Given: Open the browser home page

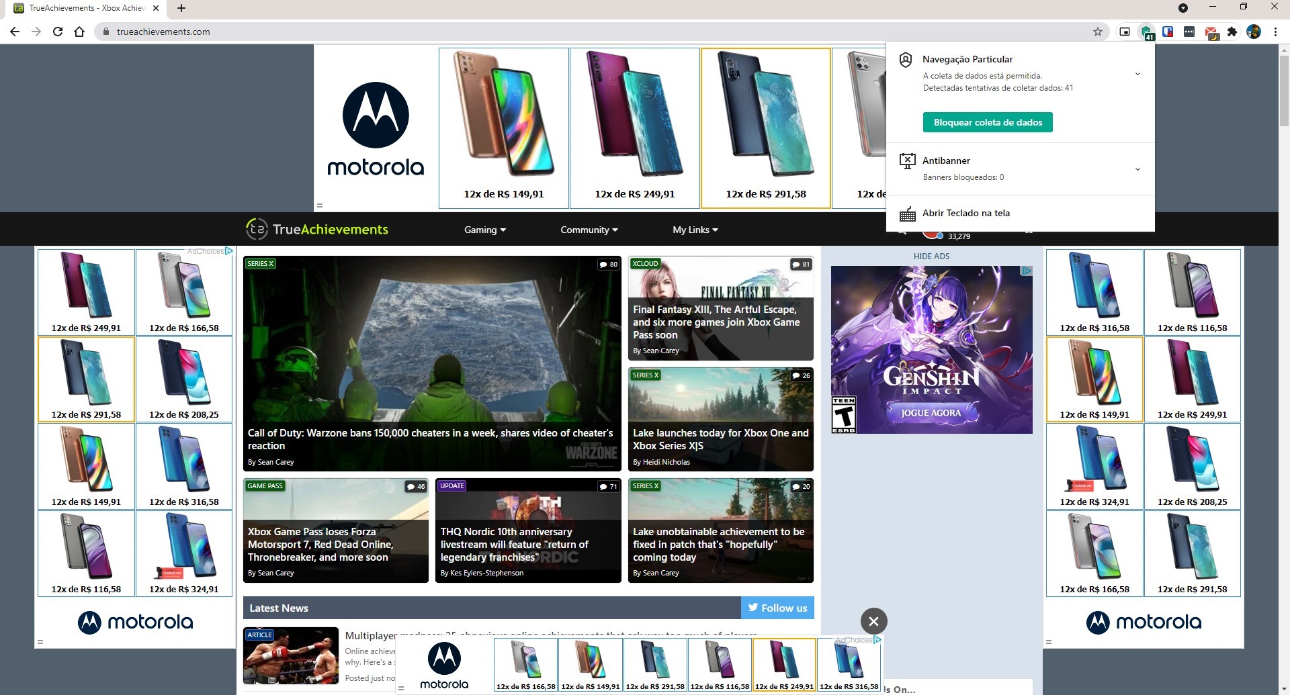Looking at the screenshot, I should pos(79,32).
